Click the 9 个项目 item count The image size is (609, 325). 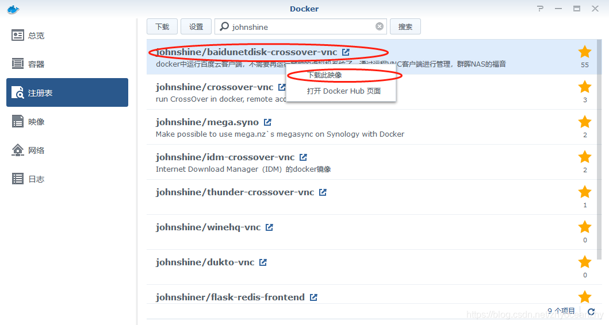561,311
